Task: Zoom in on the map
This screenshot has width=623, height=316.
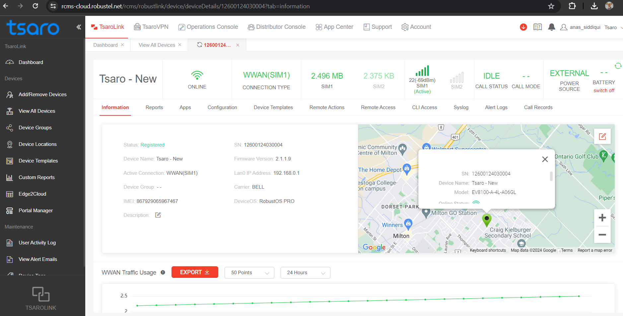Action: (x=602, y=218)
